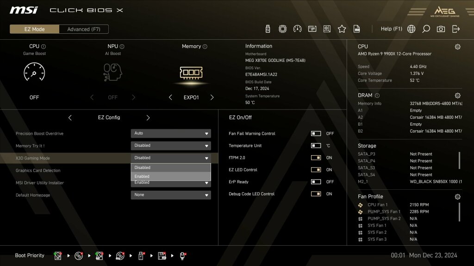This screenshot has width=474, height=266.
Task: Select the USB key boot device icon
Action: click(141, 256)
